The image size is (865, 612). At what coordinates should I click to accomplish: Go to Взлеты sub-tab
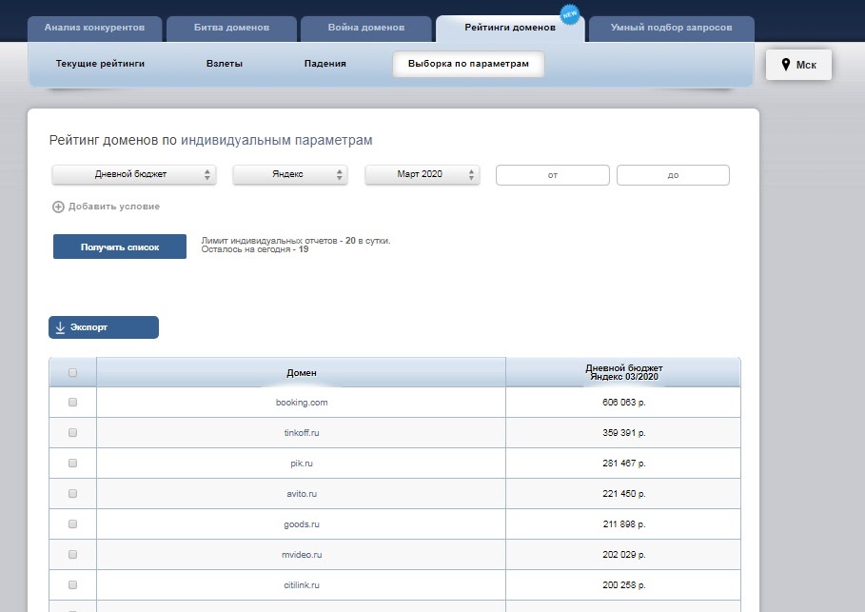(x=225, y=64)
